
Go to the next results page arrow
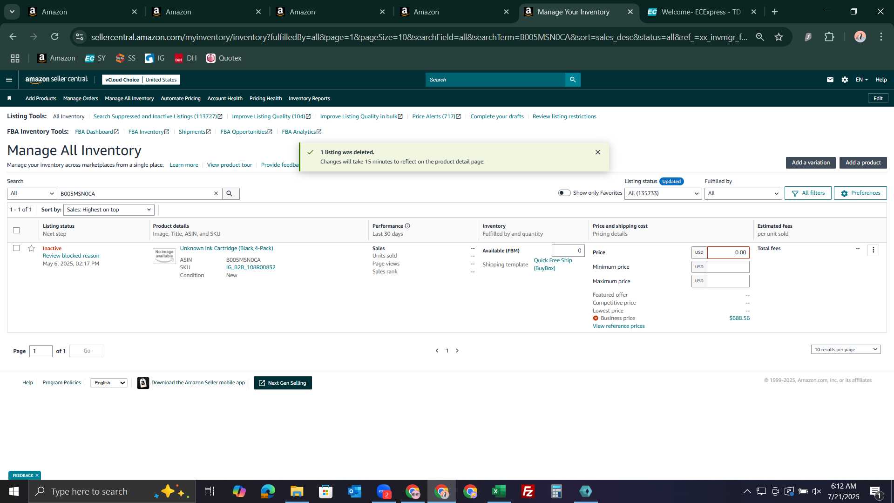click(457, 351)
